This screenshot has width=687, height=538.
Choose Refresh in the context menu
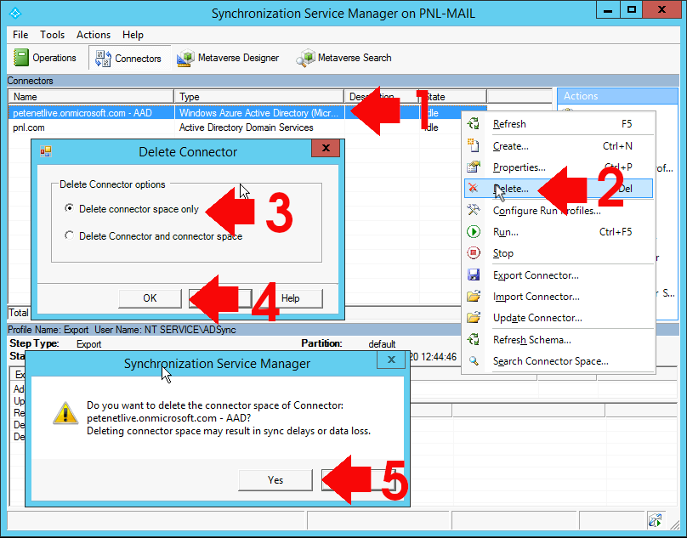click(x=559, y=124)
